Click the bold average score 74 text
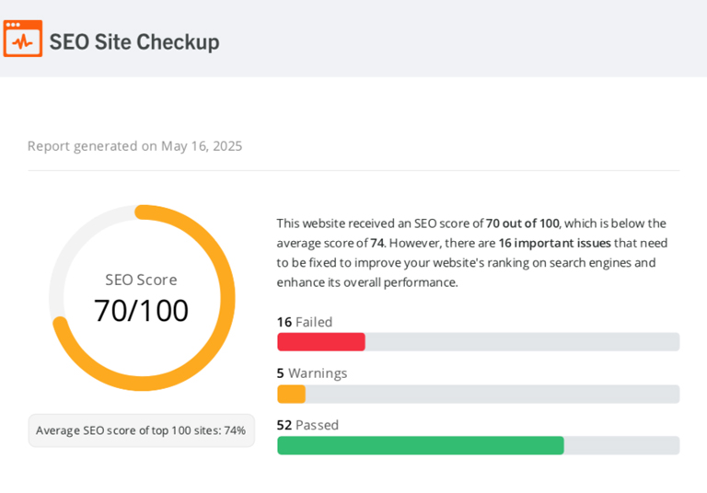The width and height of the screenshot is (707, 493). [377, 243]
